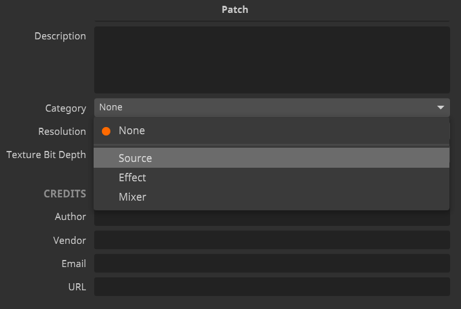Click the URL input field
Image resolution: width=461 pixels, height=309 pixels.
click(x=272, y=286)
